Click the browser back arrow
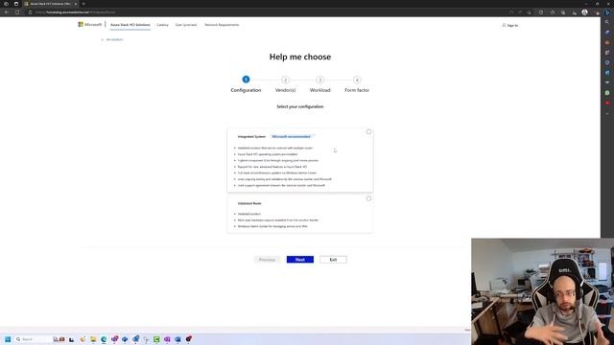Screen dimensions: 614x345 tap(7, 12)
